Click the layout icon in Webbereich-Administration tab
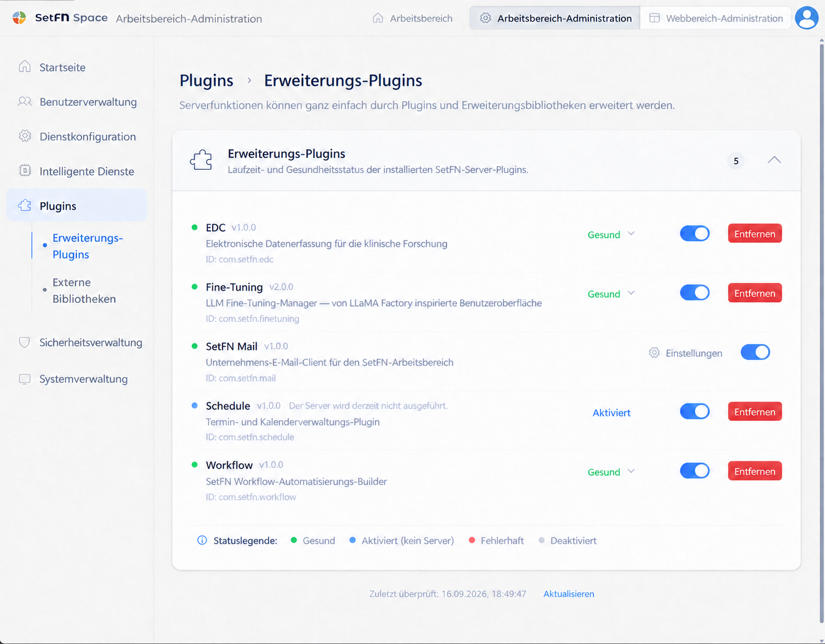 tap(654, 18)
